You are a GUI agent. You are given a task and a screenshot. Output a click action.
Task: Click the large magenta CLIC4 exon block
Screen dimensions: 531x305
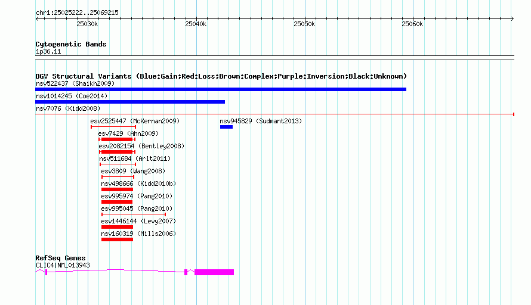point(214,272)
